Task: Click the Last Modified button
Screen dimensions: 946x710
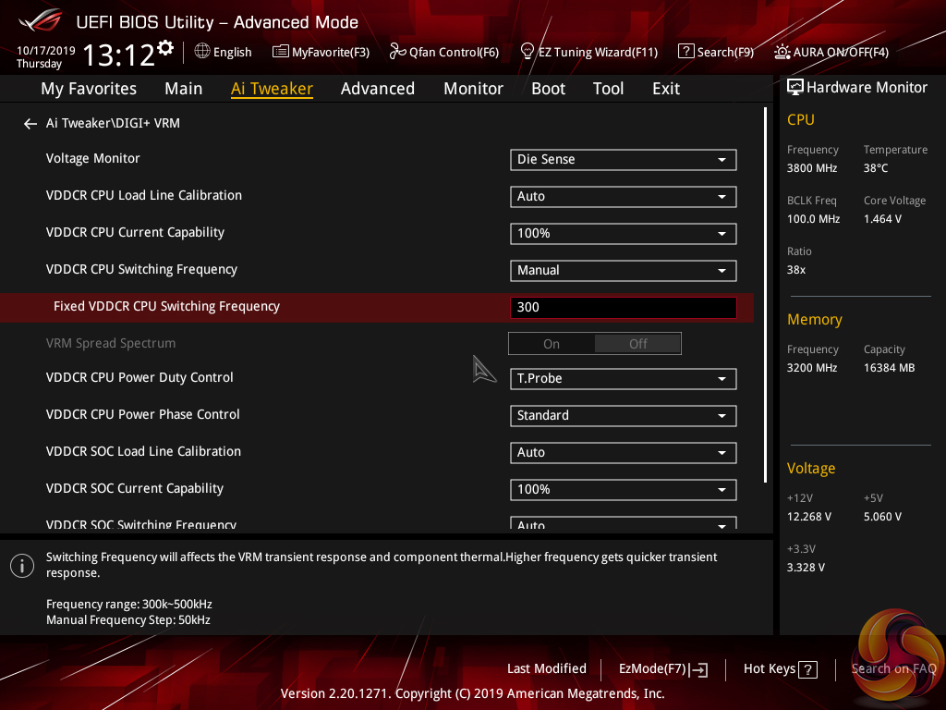Action: pos(546,669)
